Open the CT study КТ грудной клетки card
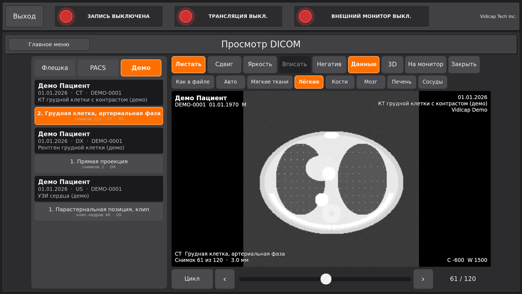The height and width of the screenshot is (294, 522). click(99, 93)
